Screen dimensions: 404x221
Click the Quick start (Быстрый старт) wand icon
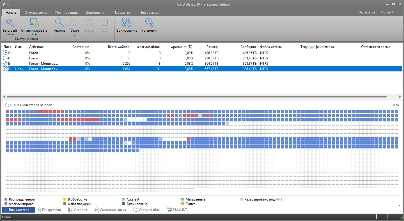[x=10, y=23]
